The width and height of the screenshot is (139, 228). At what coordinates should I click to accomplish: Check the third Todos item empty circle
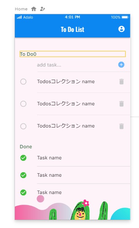23,126
